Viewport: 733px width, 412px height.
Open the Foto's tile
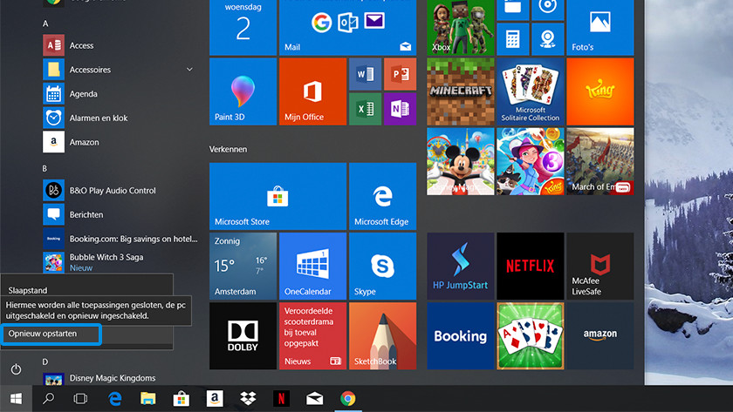tap(600, 28)
